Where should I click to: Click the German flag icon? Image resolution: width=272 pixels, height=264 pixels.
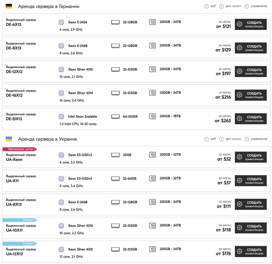tap(9, 6)
